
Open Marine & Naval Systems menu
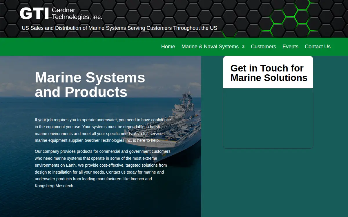pyautogui.click(x=210, y=47)
